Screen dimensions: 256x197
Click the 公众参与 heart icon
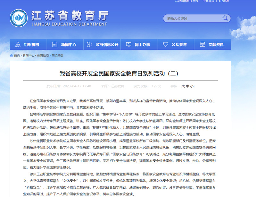click(165, 45)
